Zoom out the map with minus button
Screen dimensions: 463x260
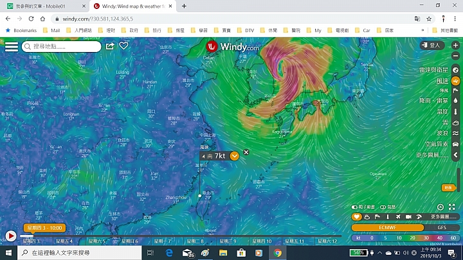(x=455, y=56)
